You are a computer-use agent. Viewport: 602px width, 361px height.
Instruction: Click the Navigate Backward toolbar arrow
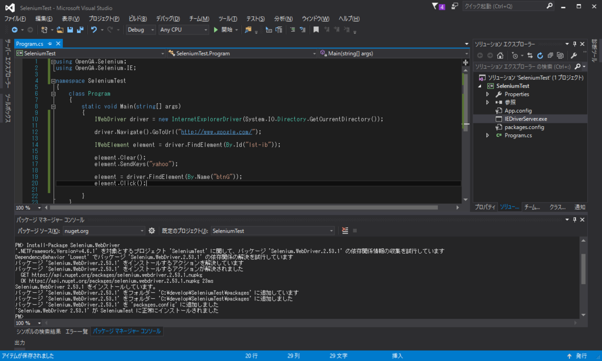click(x=15, y=29)
